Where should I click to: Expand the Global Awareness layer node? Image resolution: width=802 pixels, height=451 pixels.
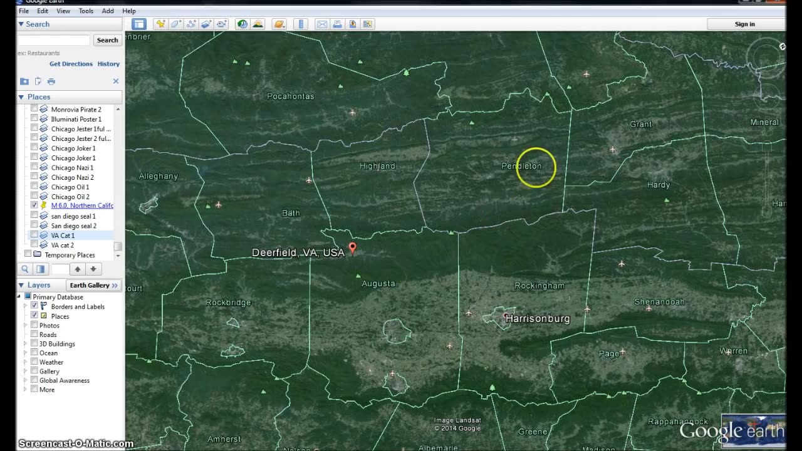point(26,380)
